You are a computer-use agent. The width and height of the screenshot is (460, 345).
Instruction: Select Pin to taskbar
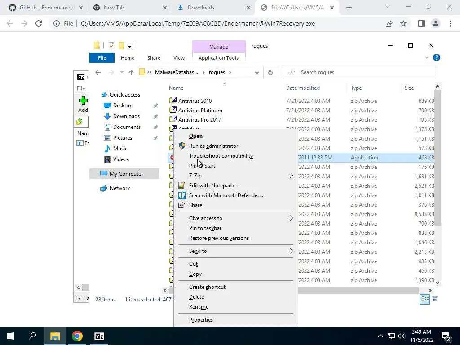[x=205, y=228]
